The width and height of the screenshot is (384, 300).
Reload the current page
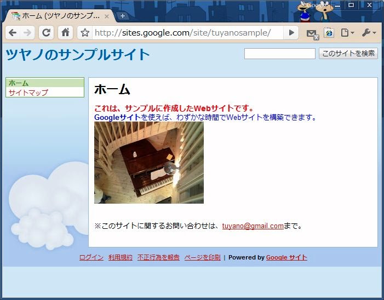pos(47,33)
